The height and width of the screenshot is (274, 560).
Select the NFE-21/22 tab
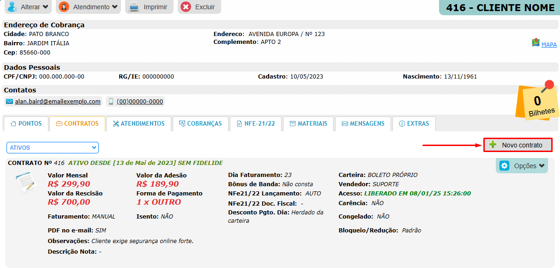coord(256,124)
